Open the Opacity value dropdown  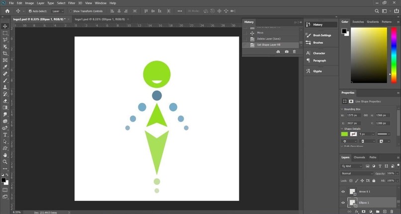(x=397, y=173)
